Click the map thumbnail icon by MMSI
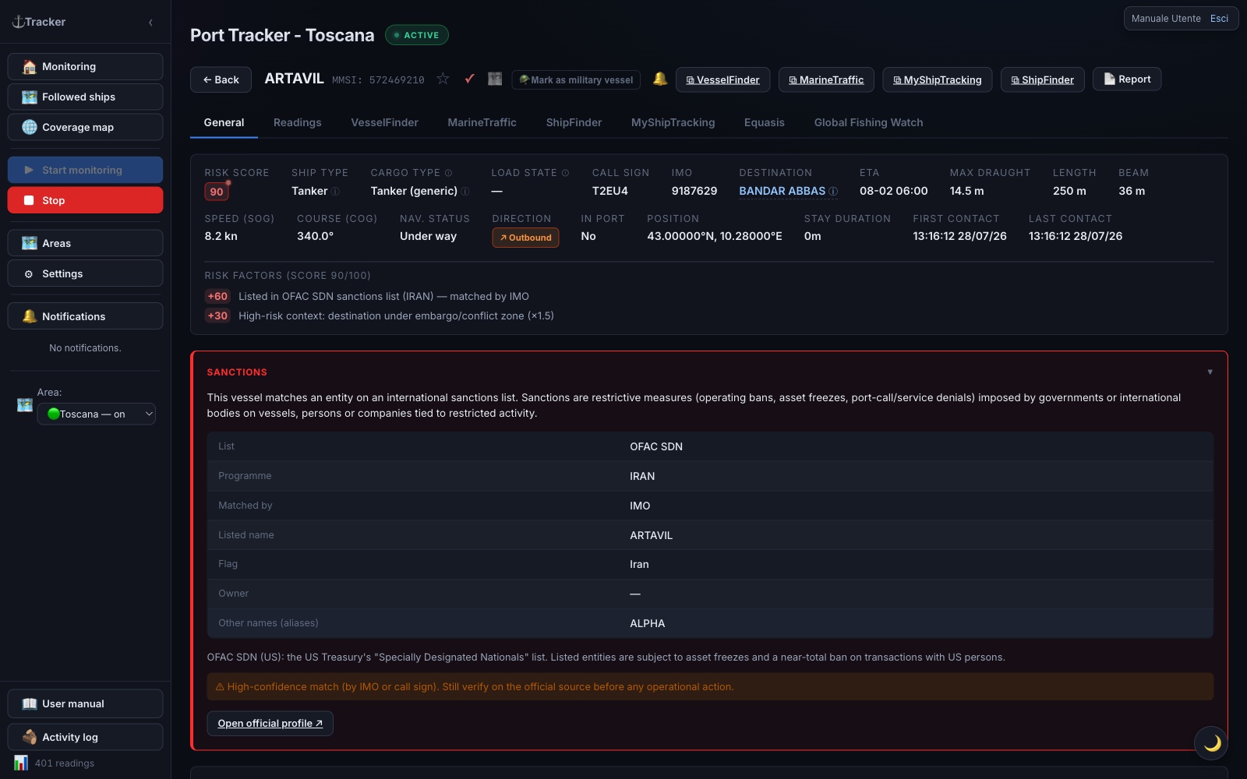Screen dimensions: 1247x779 point(495,79)
